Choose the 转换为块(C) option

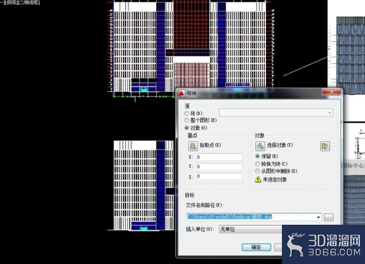pos(258,164)
